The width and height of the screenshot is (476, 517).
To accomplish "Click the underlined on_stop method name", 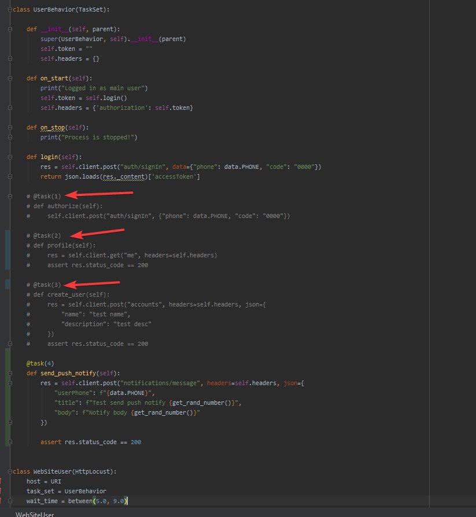I will pos(53,127).
